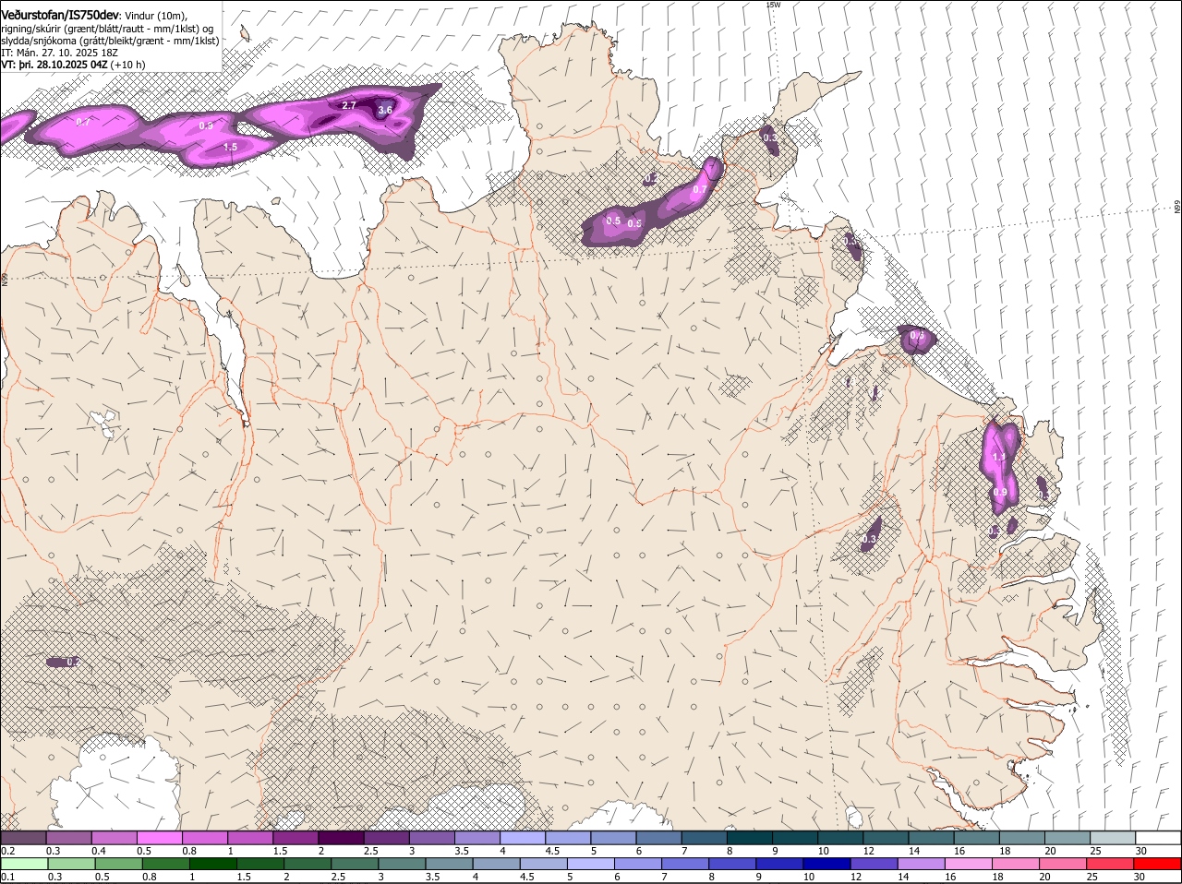Click the 'VT: þri. 28.10.2025 04Z' valid time
This screenshot has height=884, width=1182.
tap(54, 65)
